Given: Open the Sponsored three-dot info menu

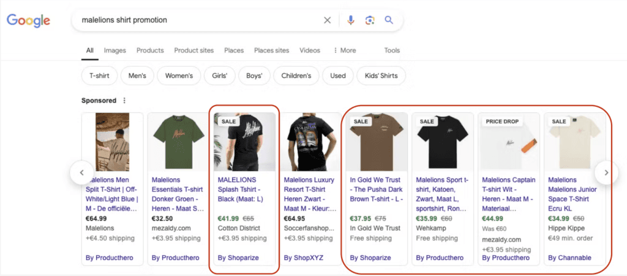Looking at the screenshot, I should pyautogui.click(x=124, y=101).
